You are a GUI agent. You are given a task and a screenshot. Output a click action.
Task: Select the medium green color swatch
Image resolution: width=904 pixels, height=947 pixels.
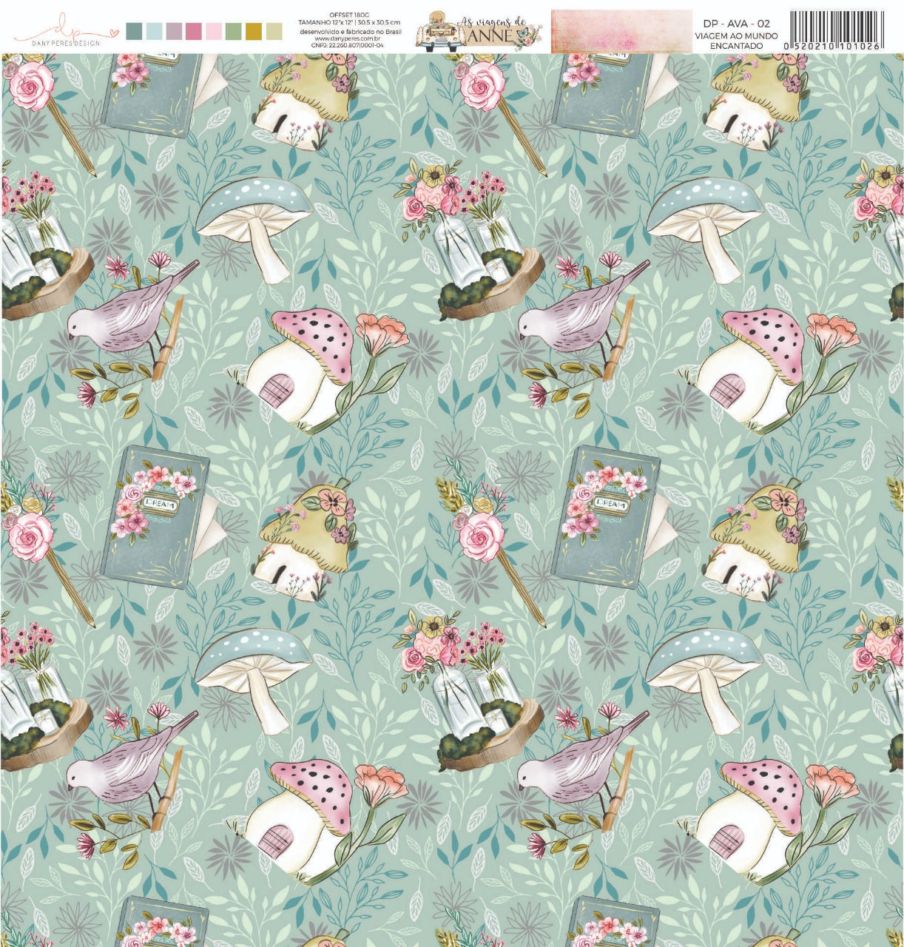pyautogui.click(x=234, y=30)
